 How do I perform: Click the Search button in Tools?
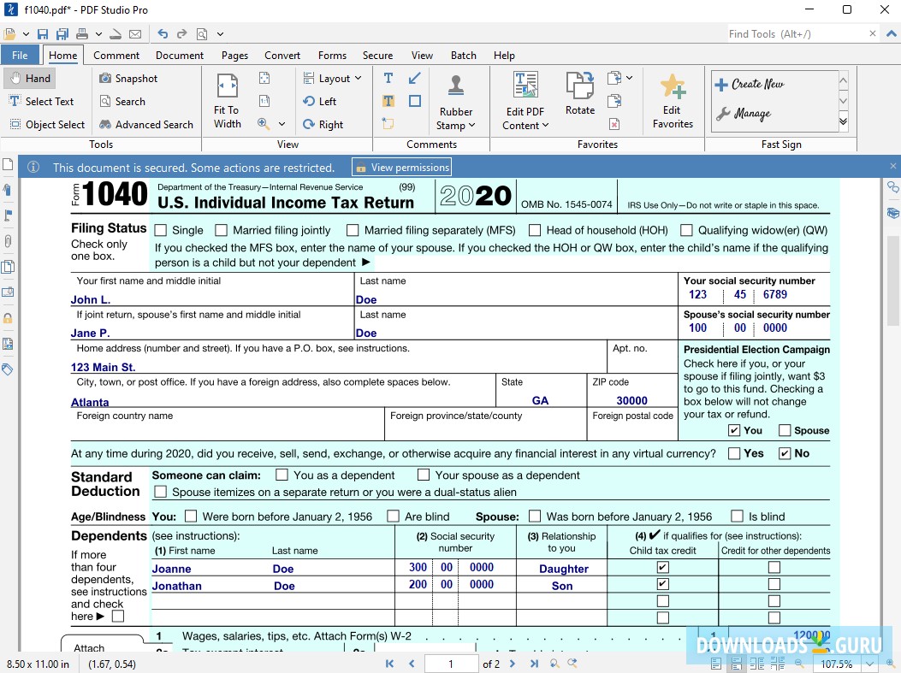point(122,101)
